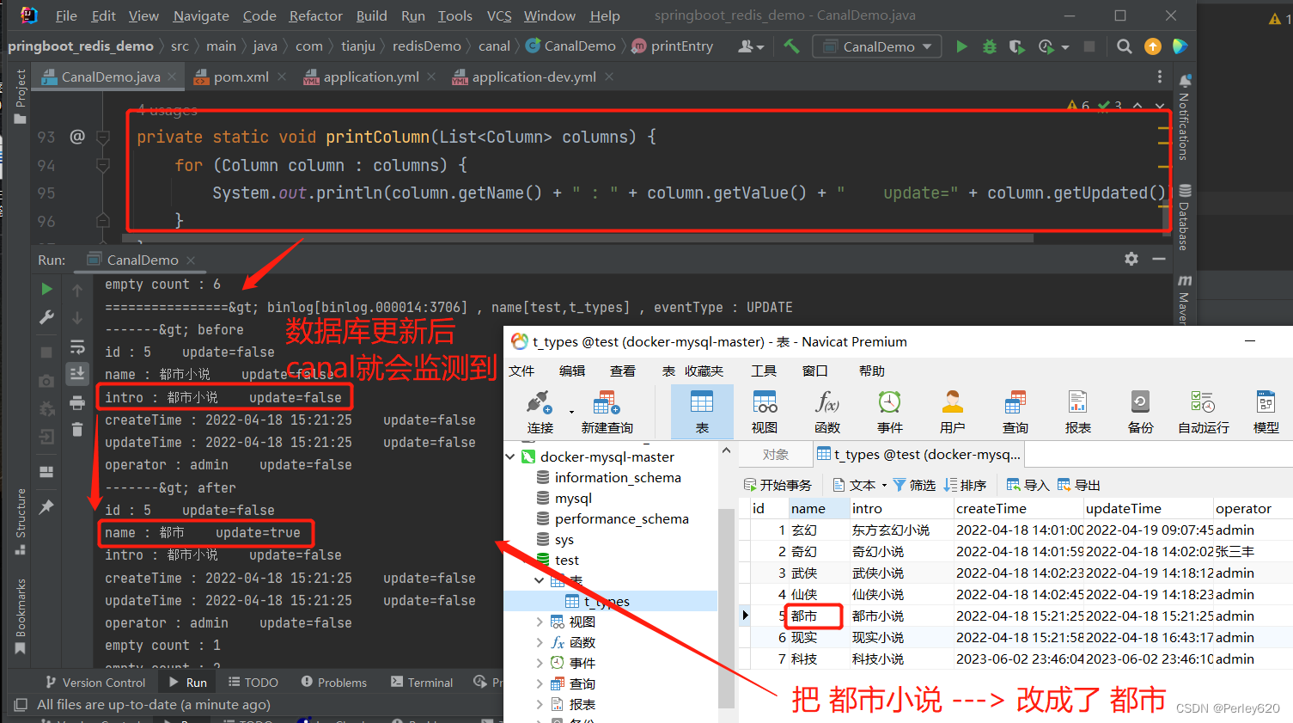Image resolution: width=1293 pixels, height=723 pixels.
Task: Switch to the 对象 tab in Navicat
Action: [775, 454]
